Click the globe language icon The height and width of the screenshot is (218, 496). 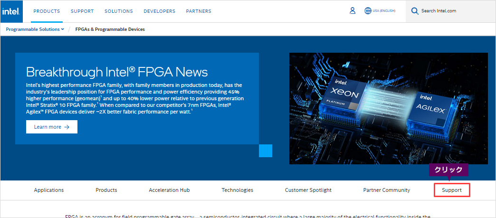click(x=368, y=11)
